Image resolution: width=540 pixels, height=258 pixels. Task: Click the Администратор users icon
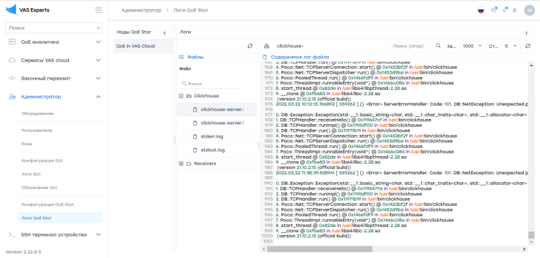[12, 97]
